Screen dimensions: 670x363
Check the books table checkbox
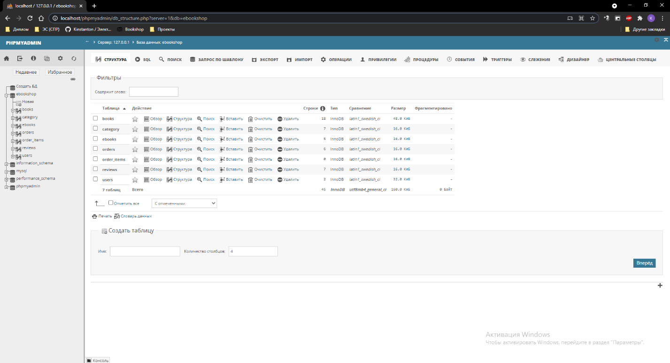pos(95,118)
